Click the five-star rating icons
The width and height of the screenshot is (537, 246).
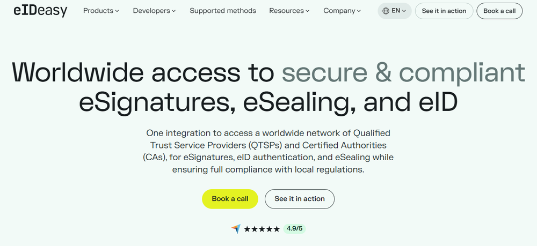(262, 229)
